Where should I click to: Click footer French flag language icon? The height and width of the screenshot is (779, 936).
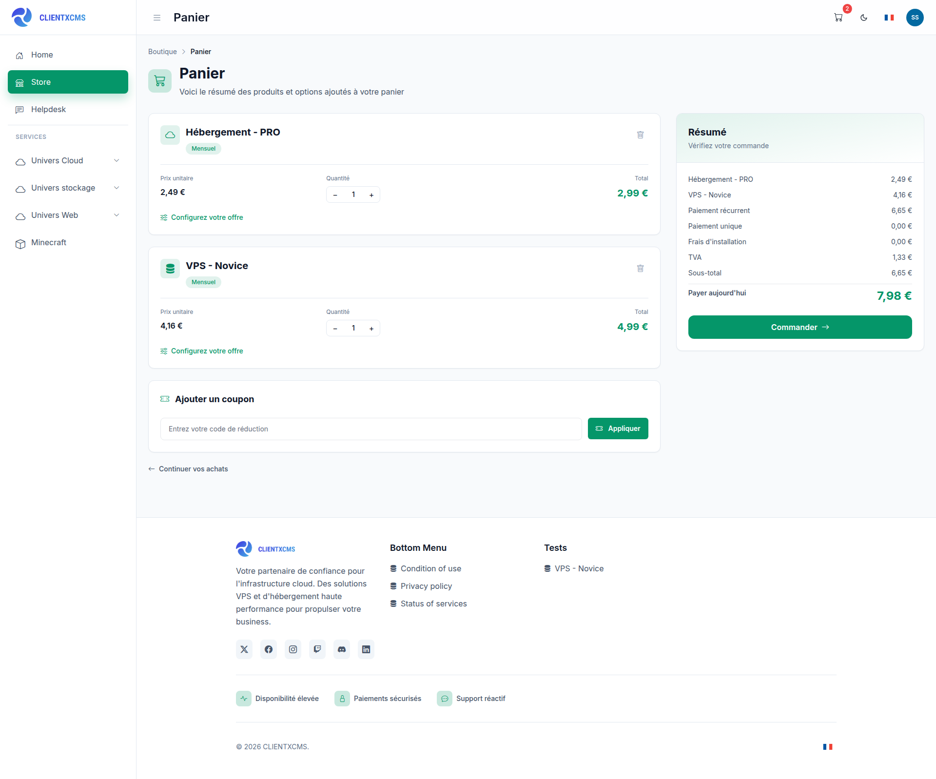[x=827, y=747]
